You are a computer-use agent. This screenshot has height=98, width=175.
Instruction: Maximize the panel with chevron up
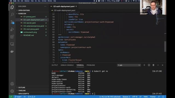158,65
